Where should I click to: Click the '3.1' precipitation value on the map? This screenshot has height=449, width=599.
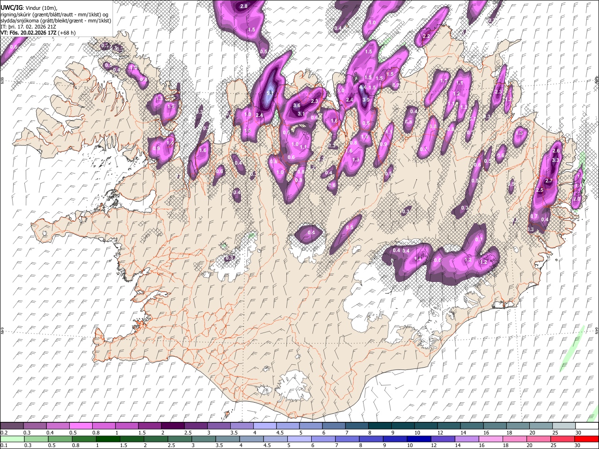[301, 114]
